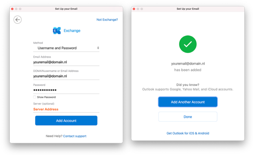Click the Add Another Account button

click(188, 102)
